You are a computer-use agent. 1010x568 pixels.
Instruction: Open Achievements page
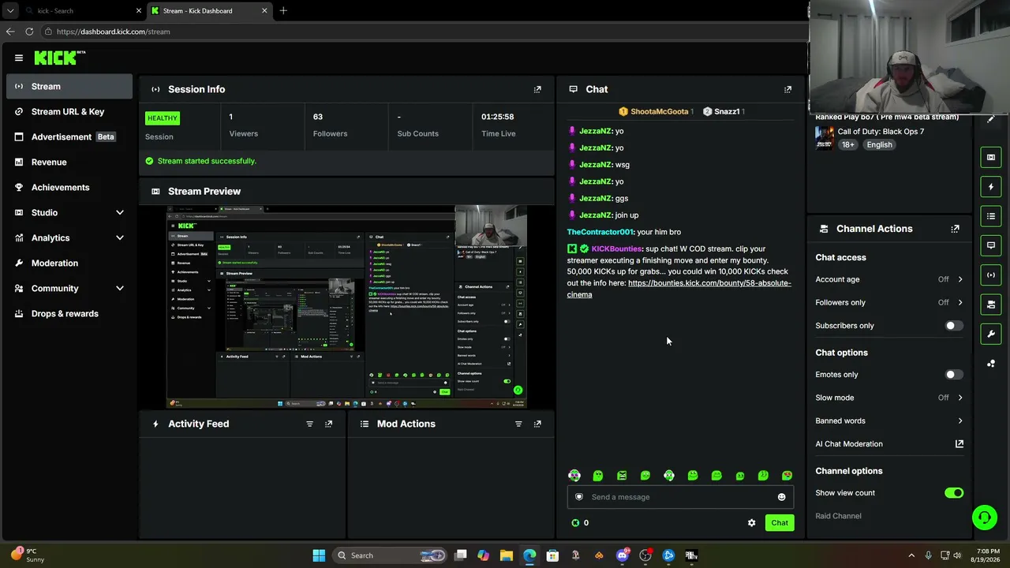pyautogui.click(x=69, y=187)
